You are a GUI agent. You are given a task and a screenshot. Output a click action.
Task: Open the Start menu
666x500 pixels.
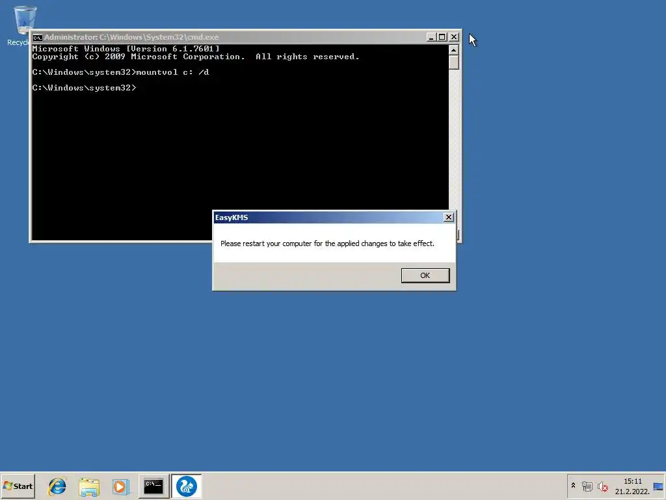[18, 486]
